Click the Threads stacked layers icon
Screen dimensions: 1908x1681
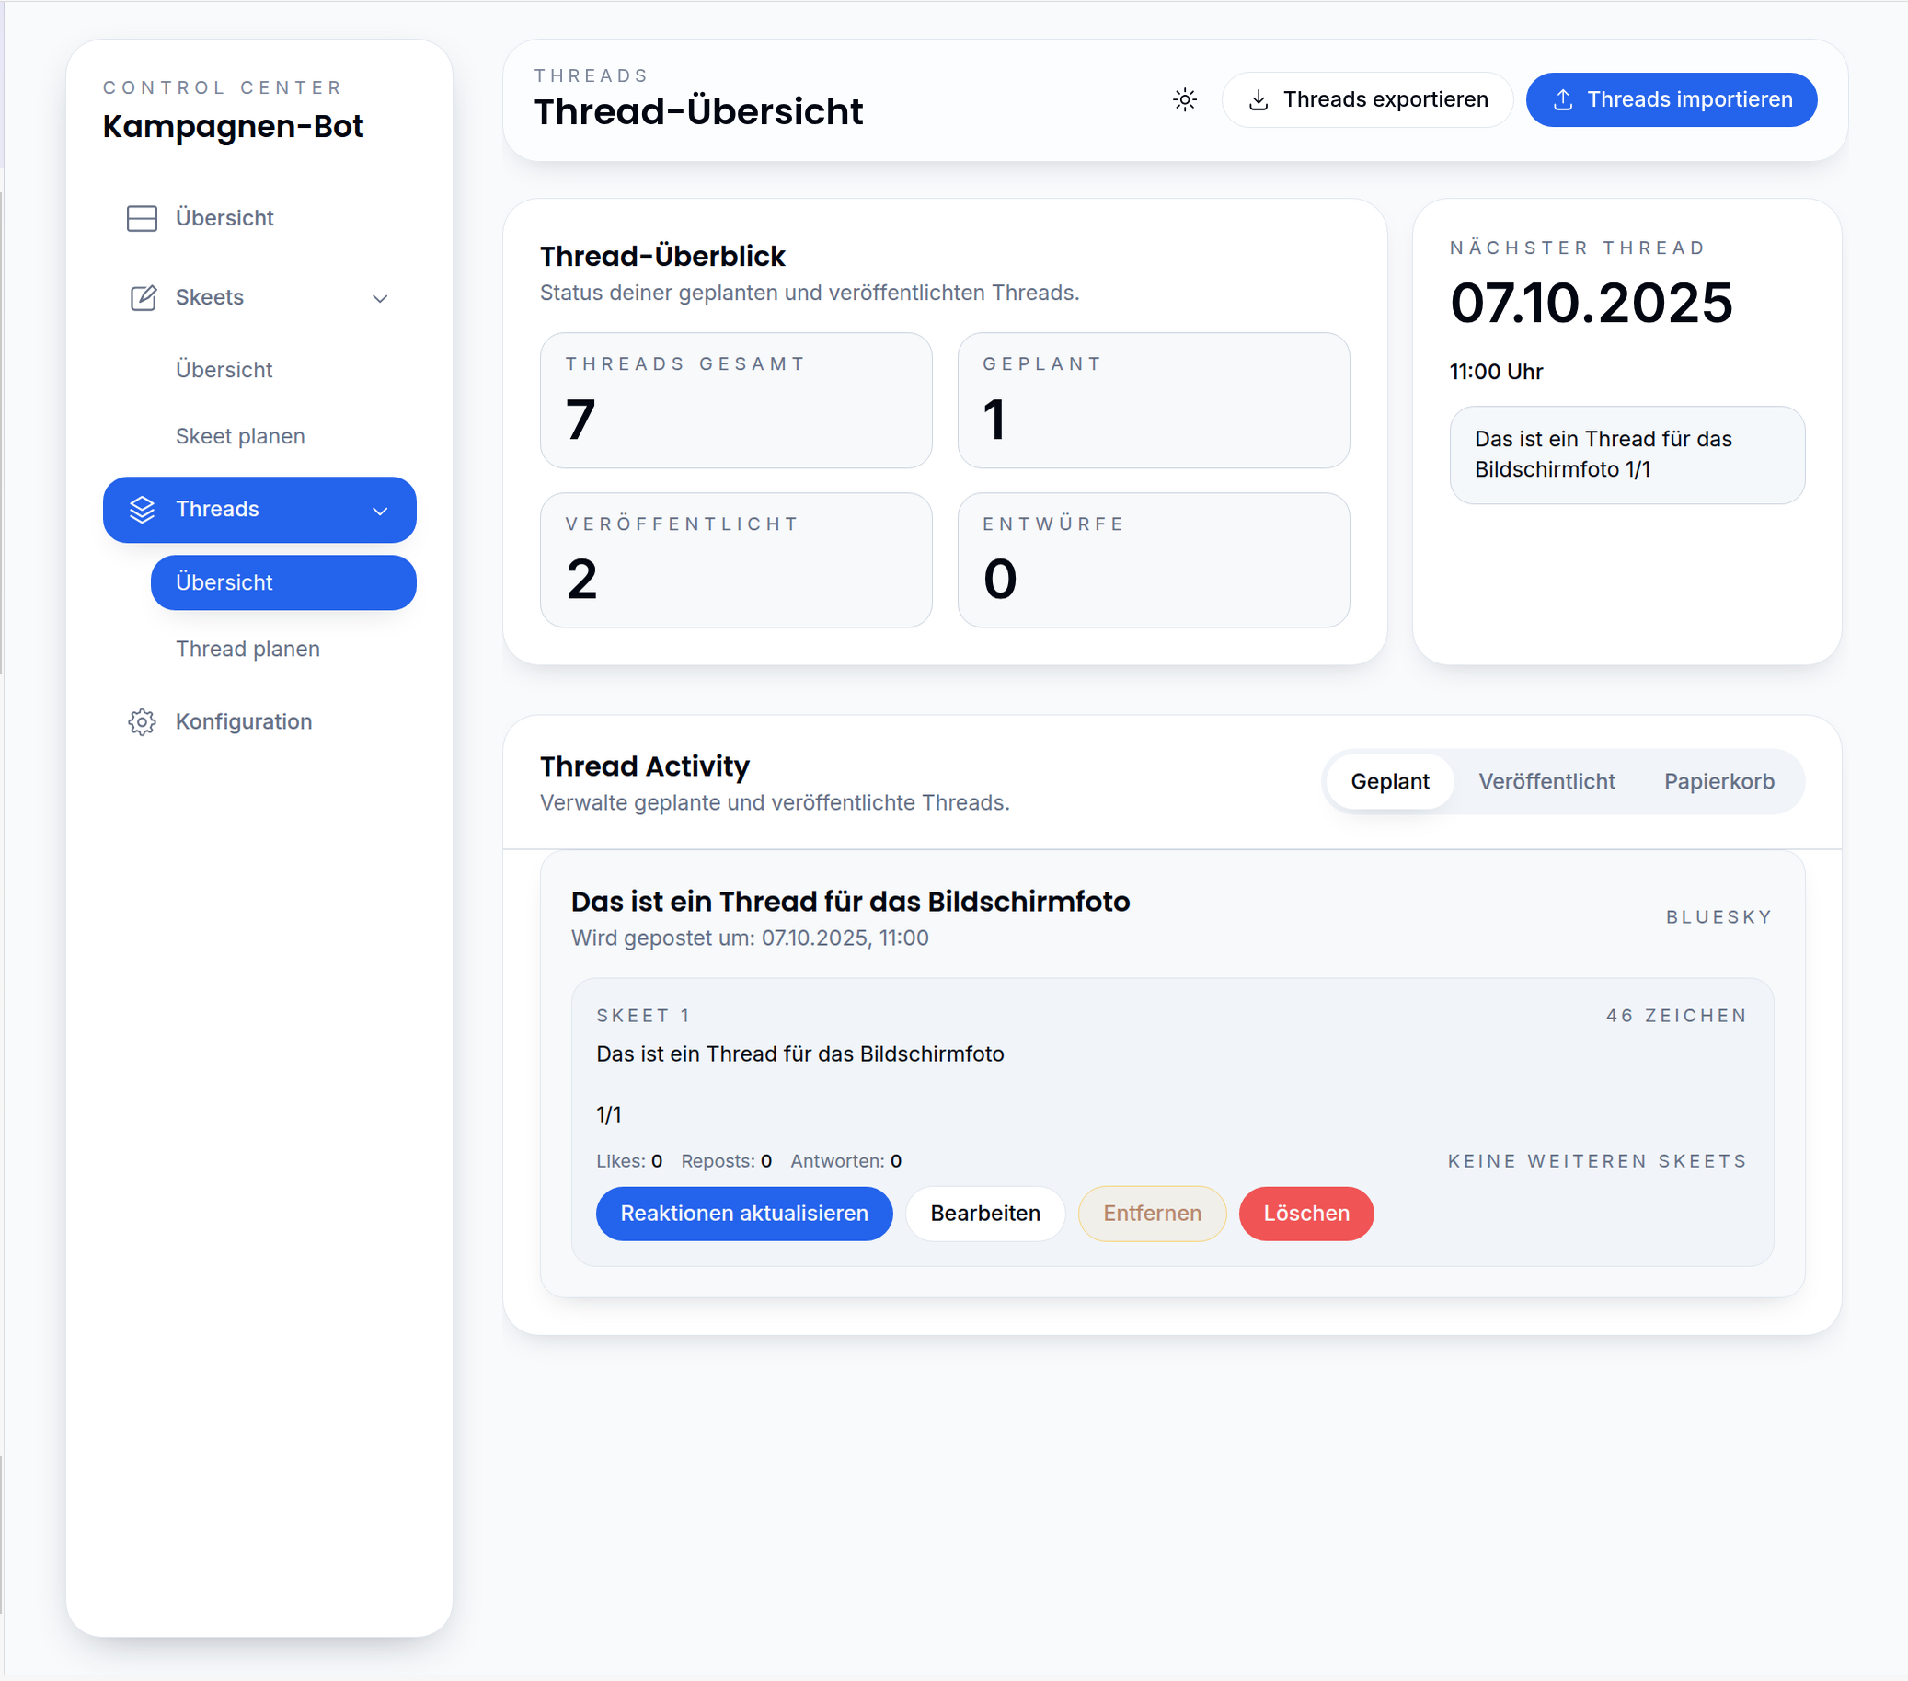click(x=142, y=510)
